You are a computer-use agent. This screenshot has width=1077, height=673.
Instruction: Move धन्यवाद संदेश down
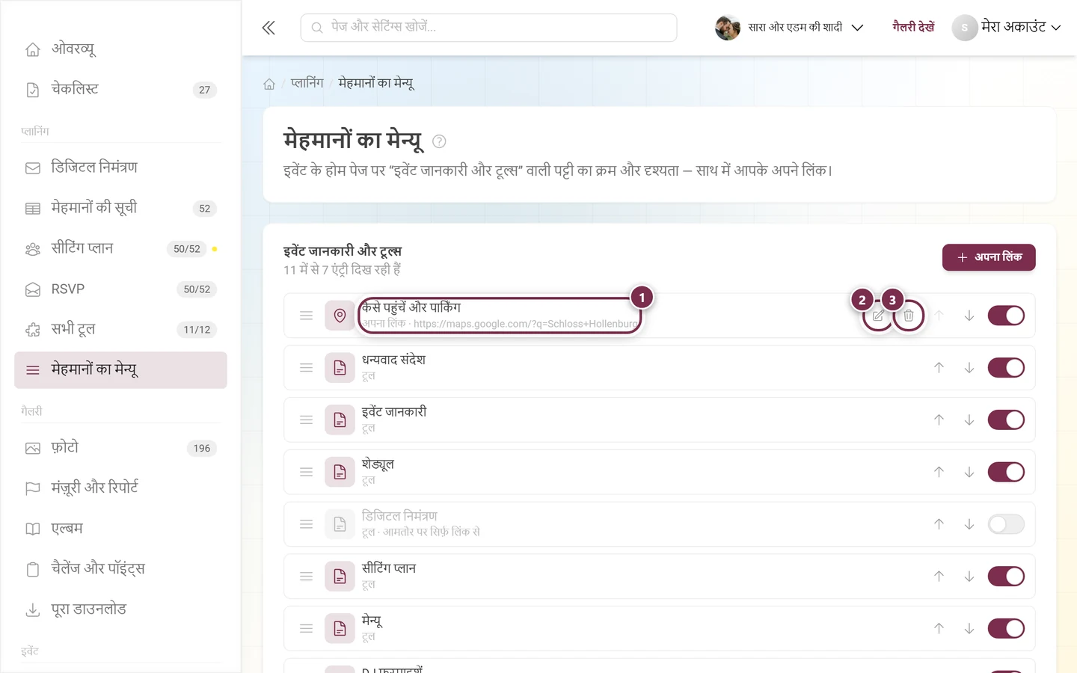pos(969,368)
